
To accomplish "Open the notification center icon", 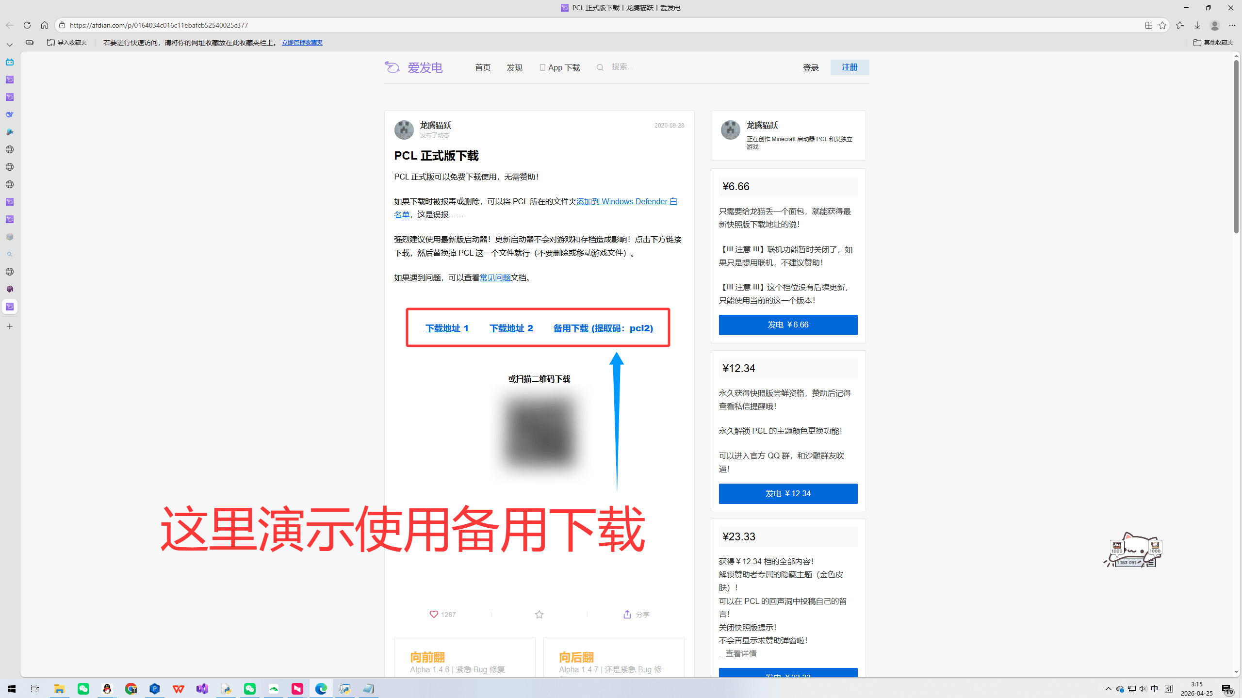I will [1227, 689].
